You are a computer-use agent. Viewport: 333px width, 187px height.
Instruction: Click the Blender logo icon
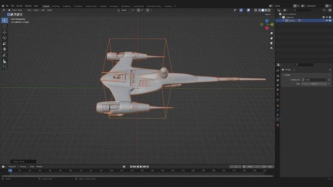(x=3, y=6)
